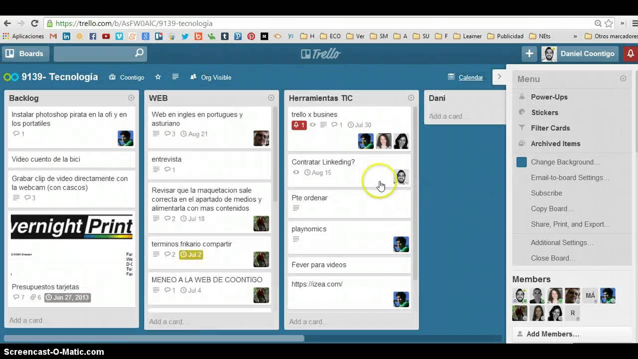The image size is (638, 359).
Task: Open Menu panel options circle icon
Action: point(623,78)
